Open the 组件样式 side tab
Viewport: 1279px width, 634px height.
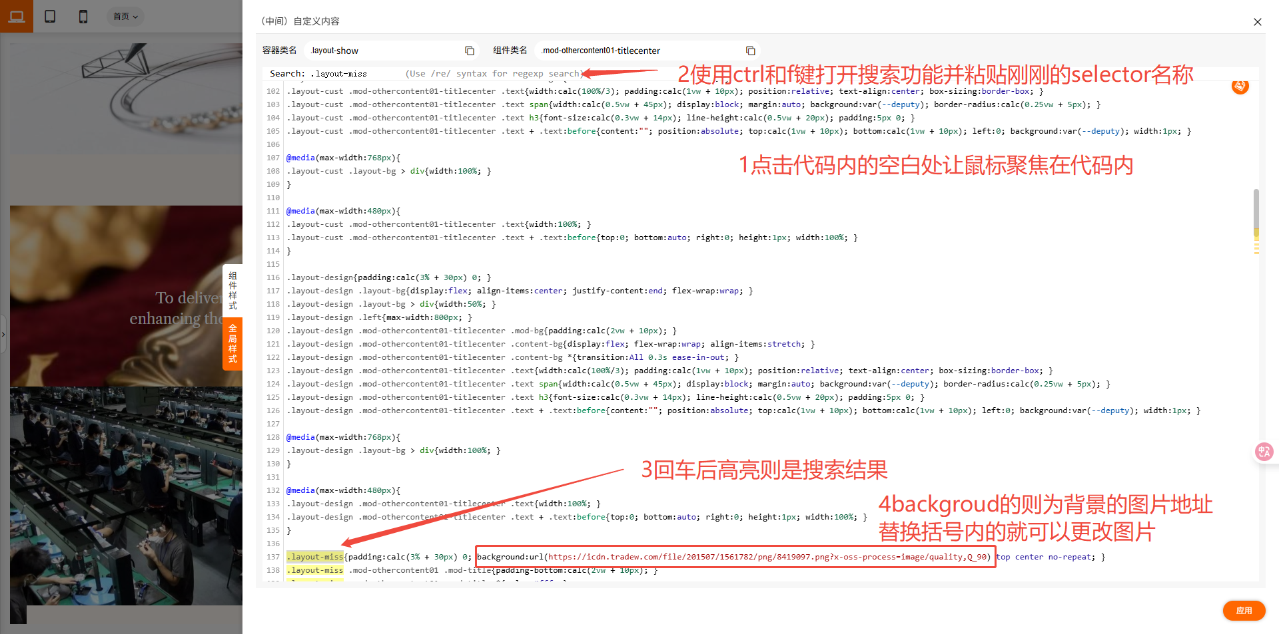click(232, 291)
